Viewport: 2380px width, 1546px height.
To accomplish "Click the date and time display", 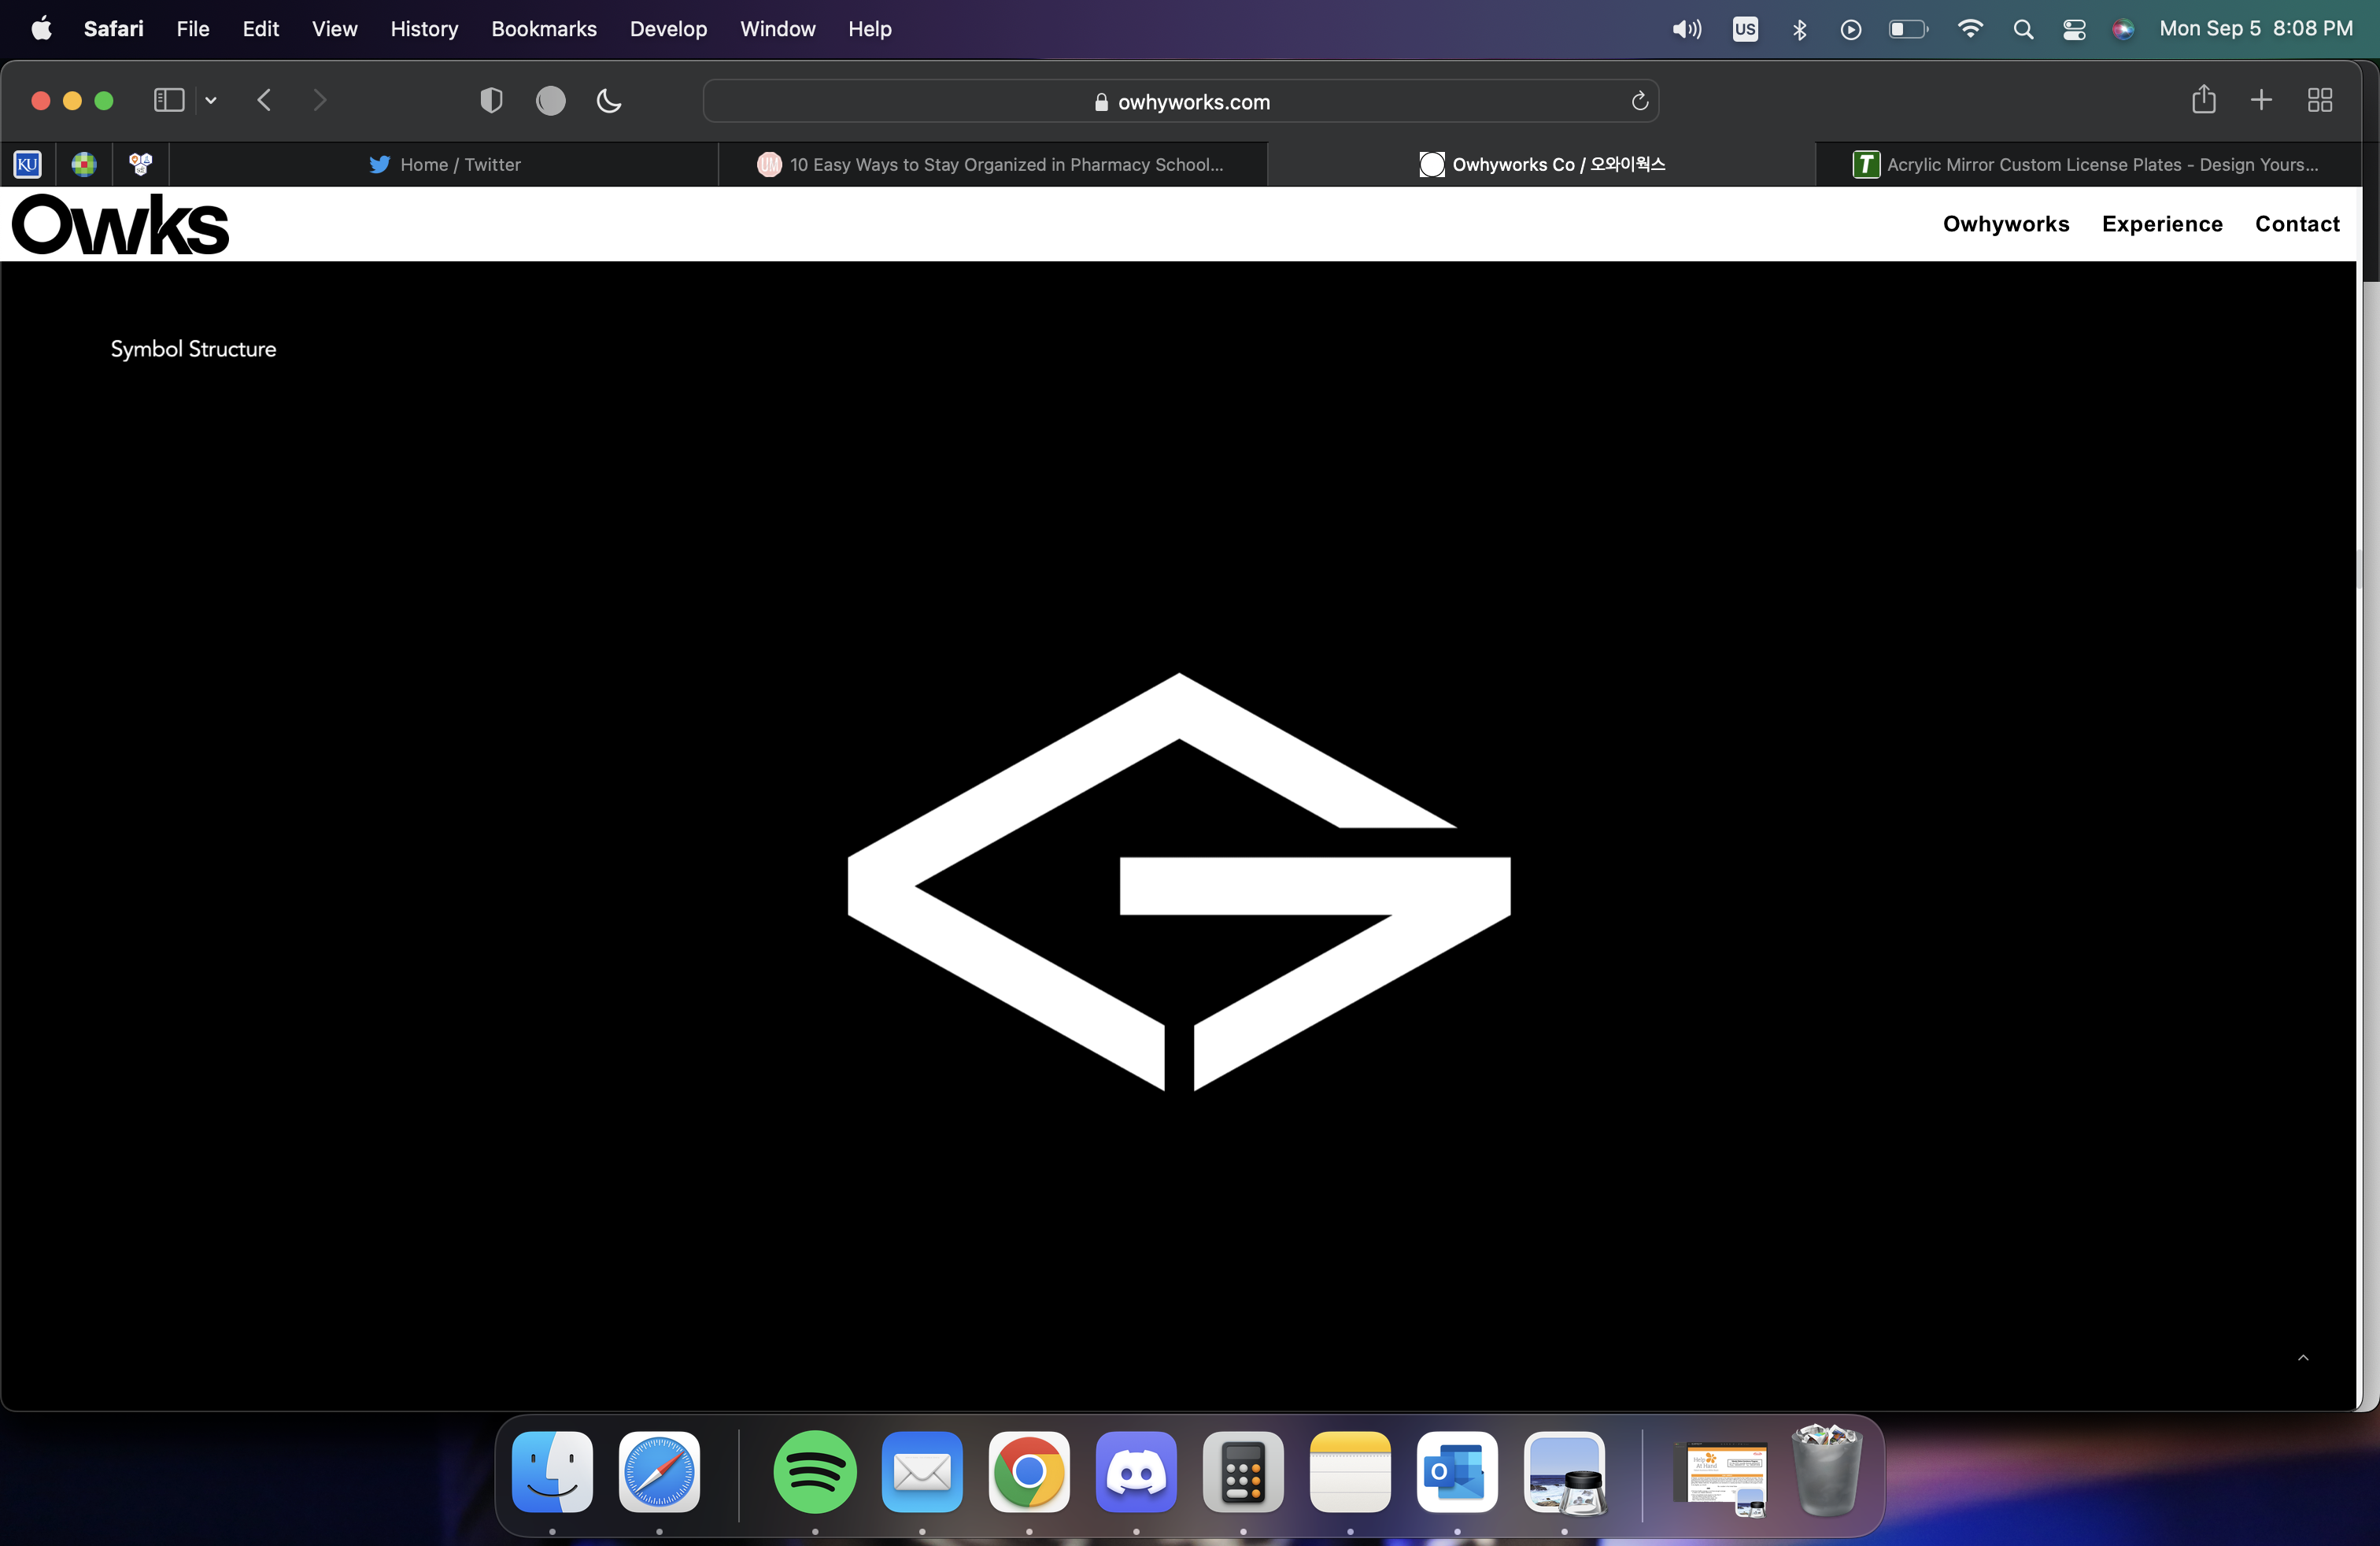I will (2256, 29).
